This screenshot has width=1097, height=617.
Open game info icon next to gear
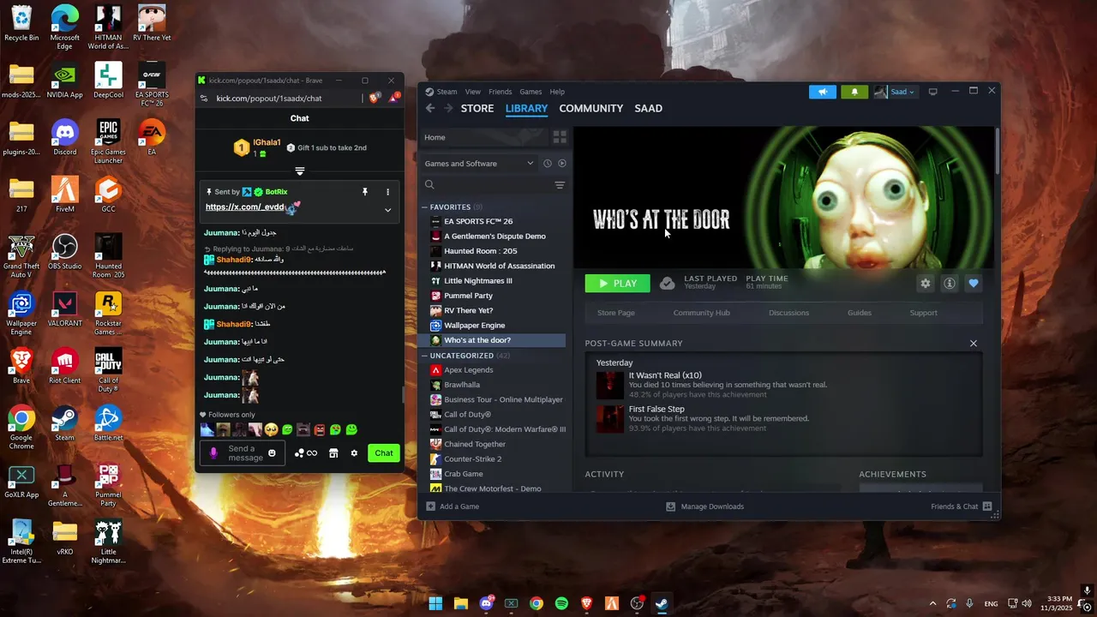(950, 284)
